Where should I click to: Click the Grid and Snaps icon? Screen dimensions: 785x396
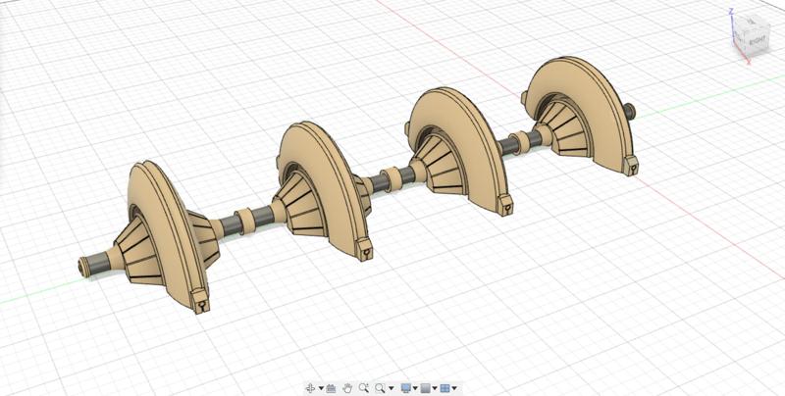click(x=425, y=388)
